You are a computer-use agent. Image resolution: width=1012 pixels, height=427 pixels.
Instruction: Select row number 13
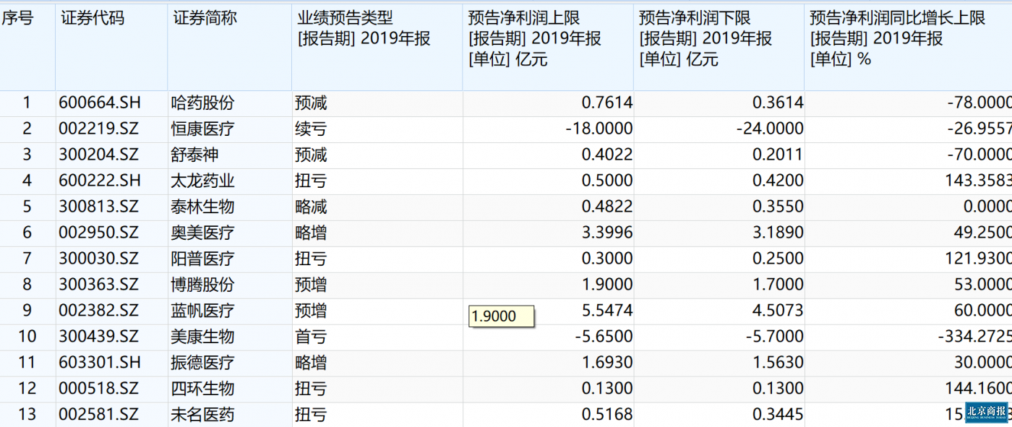pyautogui.click(x=27, y=415)
